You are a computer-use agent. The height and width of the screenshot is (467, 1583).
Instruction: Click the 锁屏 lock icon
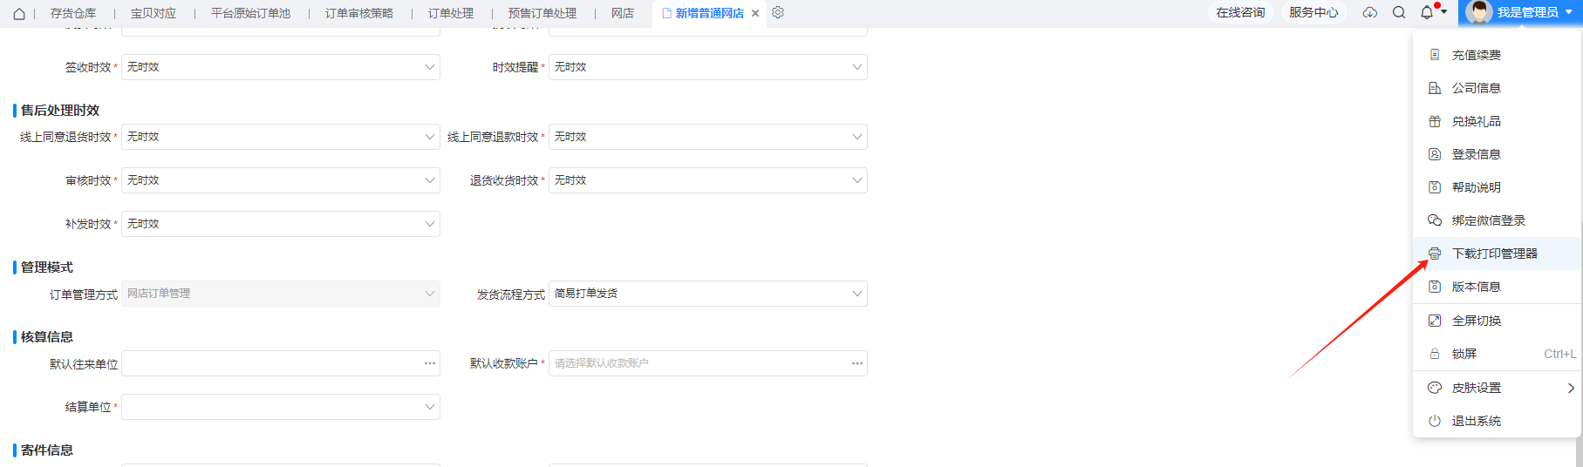pos(1435,354)
